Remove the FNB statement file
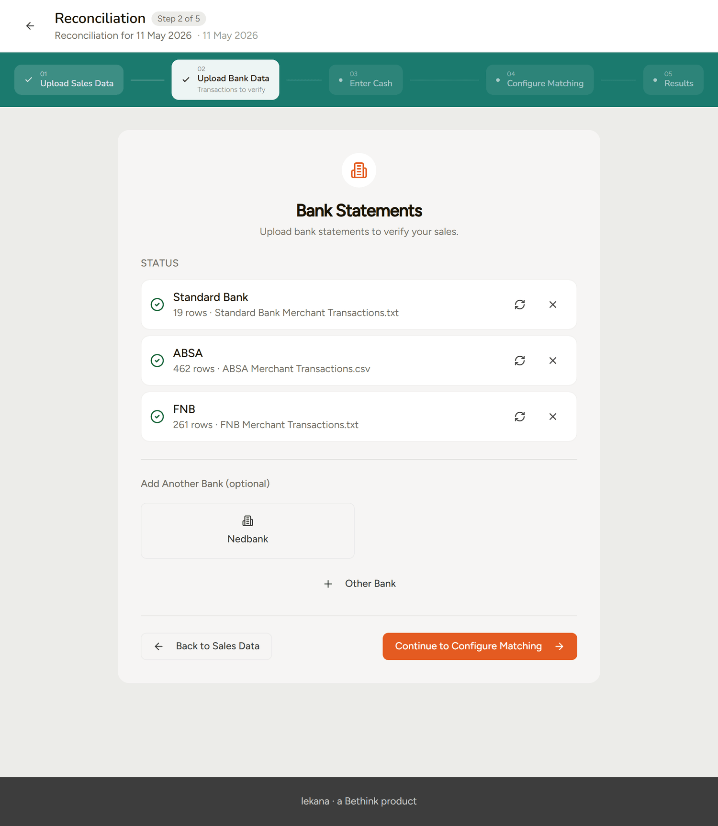Image resolution: width=718 pixels, height=826 pixels. 553,417
